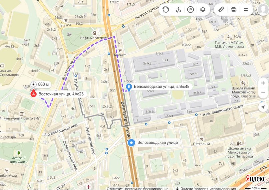Open the Пятёрочка store placemark
The image size is (269, 190).
coord(201,139)
